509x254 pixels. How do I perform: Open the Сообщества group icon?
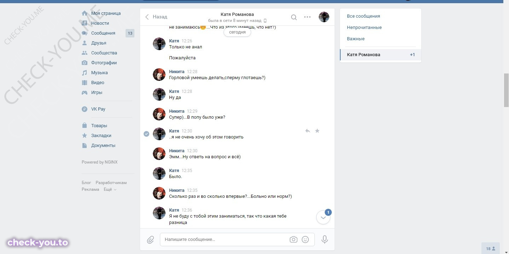[85, 53]
